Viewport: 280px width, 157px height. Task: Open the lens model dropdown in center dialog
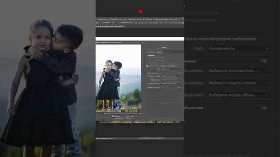(171, 84)
